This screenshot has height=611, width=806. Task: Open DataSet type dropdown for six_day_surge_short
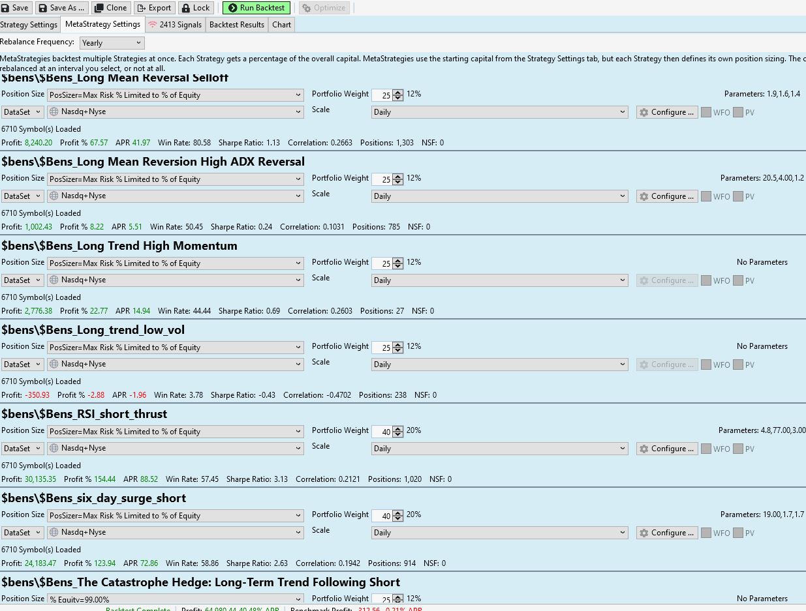pos(22,533)
